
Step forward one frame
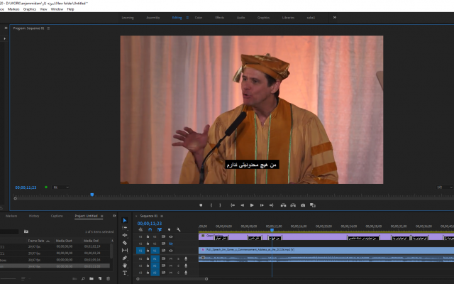262,205
